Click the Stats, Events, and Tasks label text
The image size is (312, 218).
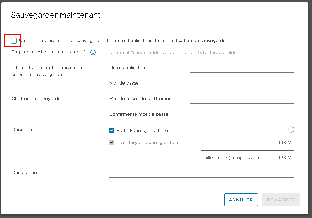click(143, 131)
